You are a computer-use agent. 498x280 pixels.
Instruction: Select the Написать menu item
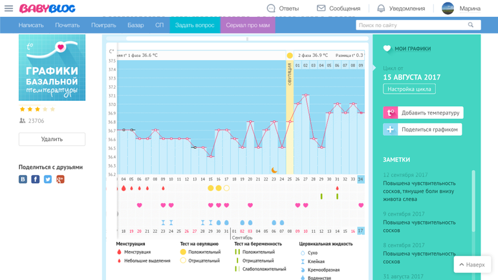click(31, 25)
